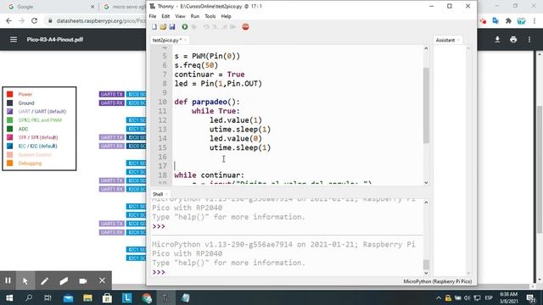This screenshot has width=543, height=305.
Task: Click the red extension icon in Chrome toolbar
Action: pyautogui.click(x=483, y=21)
